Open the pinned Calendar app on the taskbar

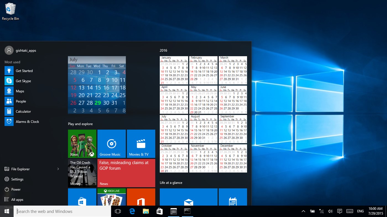[173, 211]
